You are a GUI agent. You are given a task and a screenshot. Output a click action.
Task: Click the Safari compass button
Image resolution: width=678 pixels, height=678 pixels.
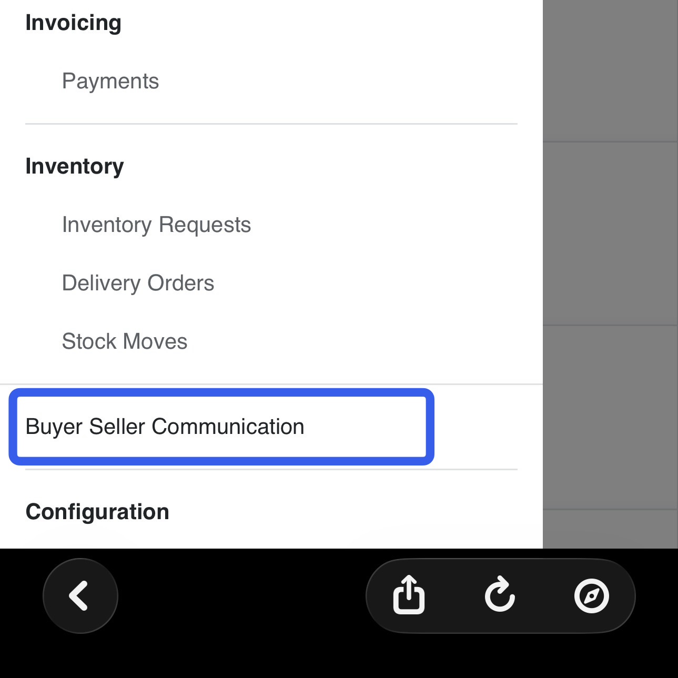[591, 595]
